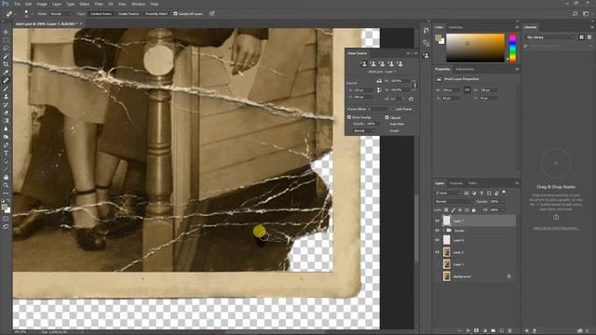Click Create Texture type button
The height and width of the screenshot is (335, 596).
coord(129,14)
